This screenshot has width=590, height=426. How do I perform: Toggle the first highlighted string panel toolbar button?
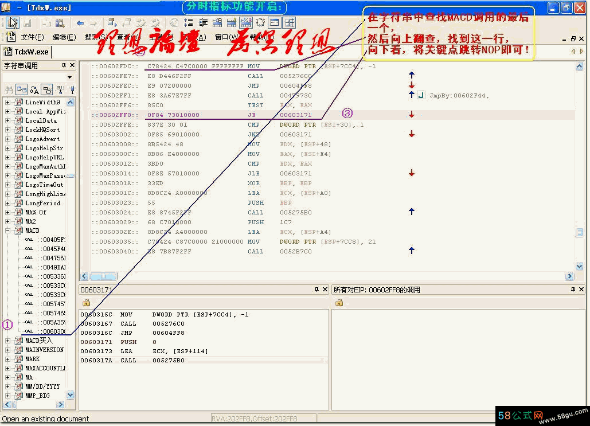pyautogui.click(x=21, y=89)
